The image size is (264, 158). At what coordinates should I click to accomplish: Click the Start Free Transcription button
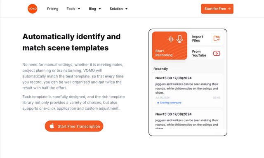click(74, 126)
